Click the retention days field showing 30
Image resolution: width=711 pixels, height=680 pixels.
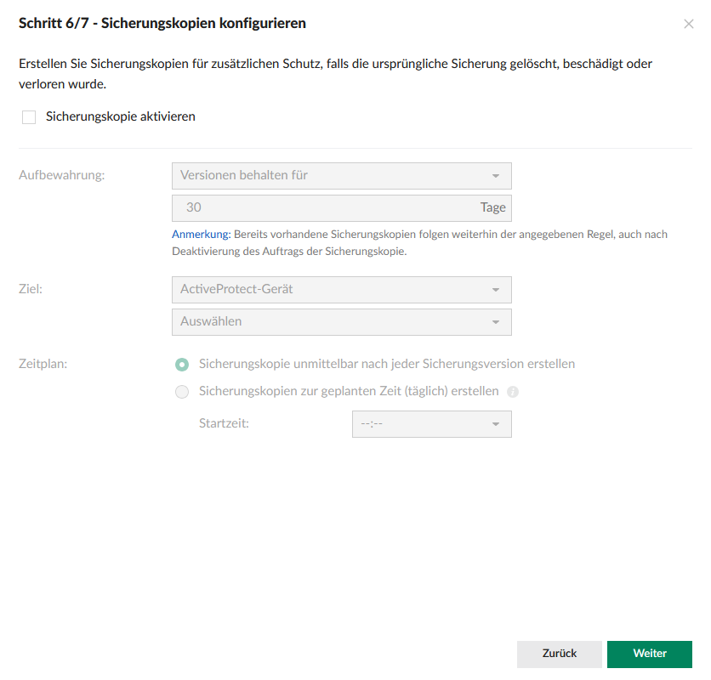tap(323, 207)
